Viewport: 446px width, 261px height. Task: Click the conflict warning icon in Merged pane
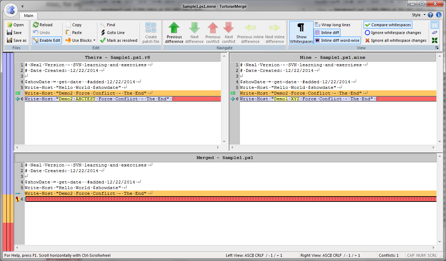[17, 199]
